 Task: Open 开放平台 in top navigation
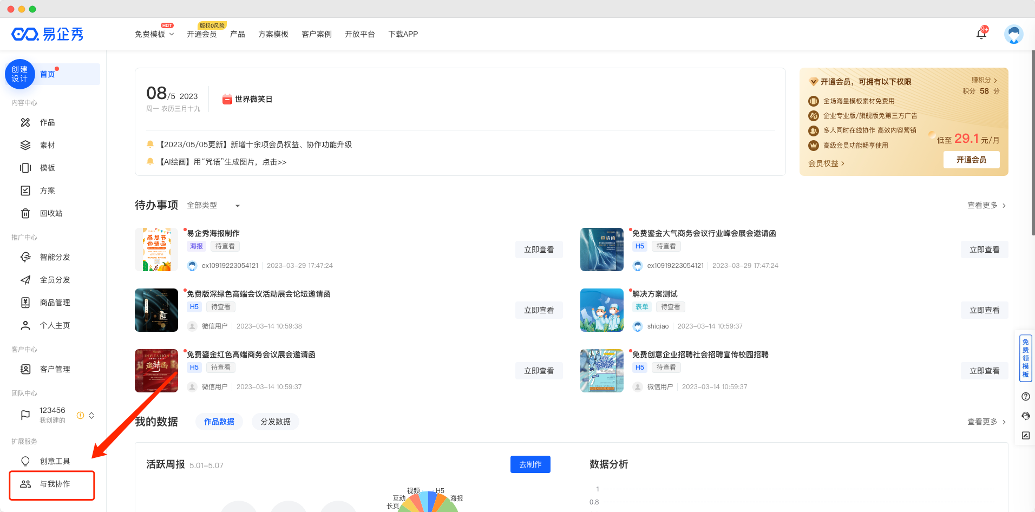tap(360, 34)
